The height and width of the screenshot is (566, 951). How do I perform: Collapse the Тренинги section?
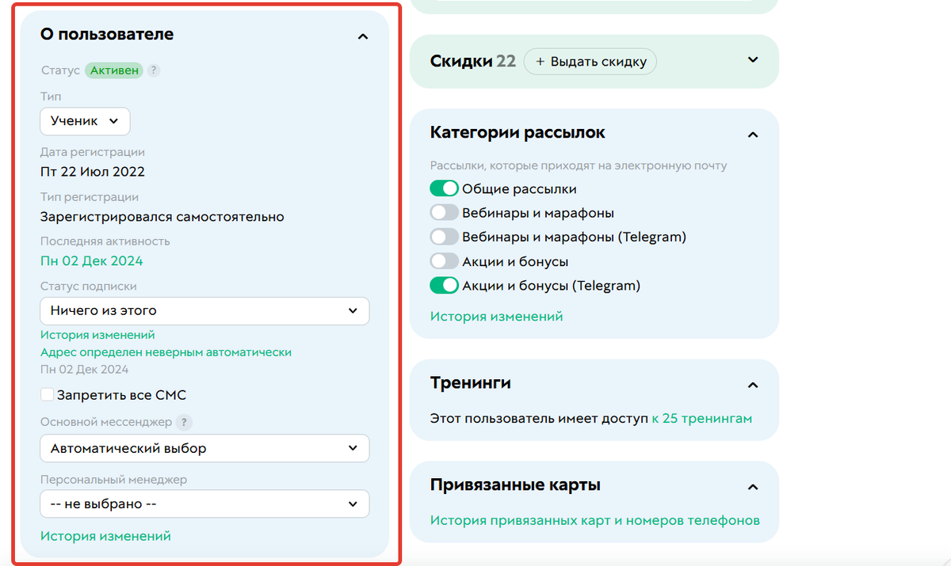752,385
